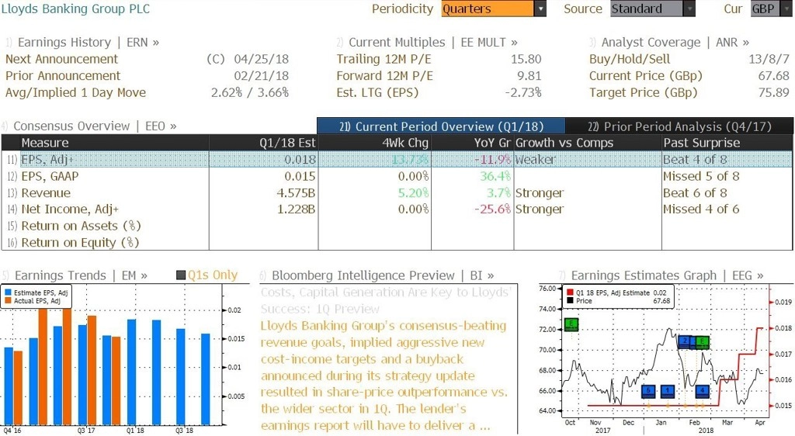Image resolution: width=795 pixels, height=436 pixels.
Task: Toggle the Q1s Only checkbox
Action: tap(181, 275)
